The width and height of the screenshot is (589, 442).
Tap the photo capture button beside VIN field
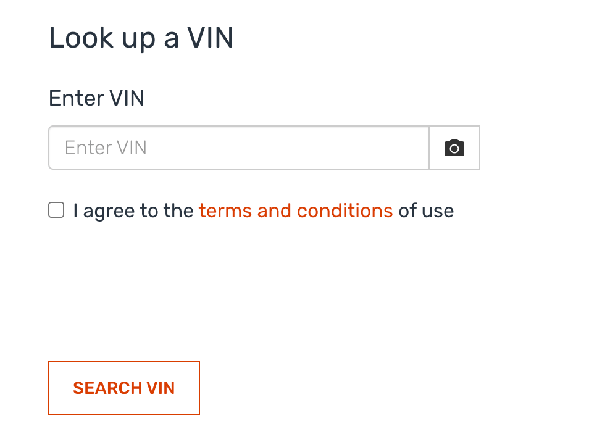[x=454, y=148]
